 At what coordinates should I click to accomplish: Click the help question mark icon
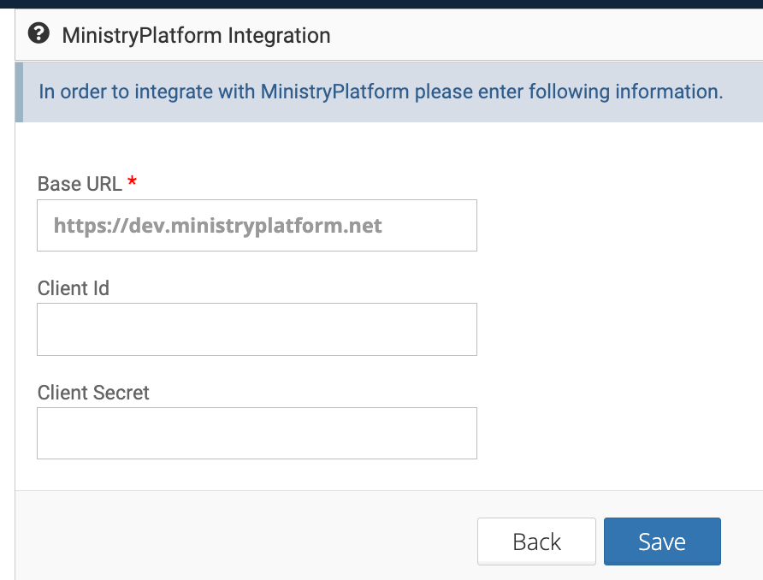(38, 35)
